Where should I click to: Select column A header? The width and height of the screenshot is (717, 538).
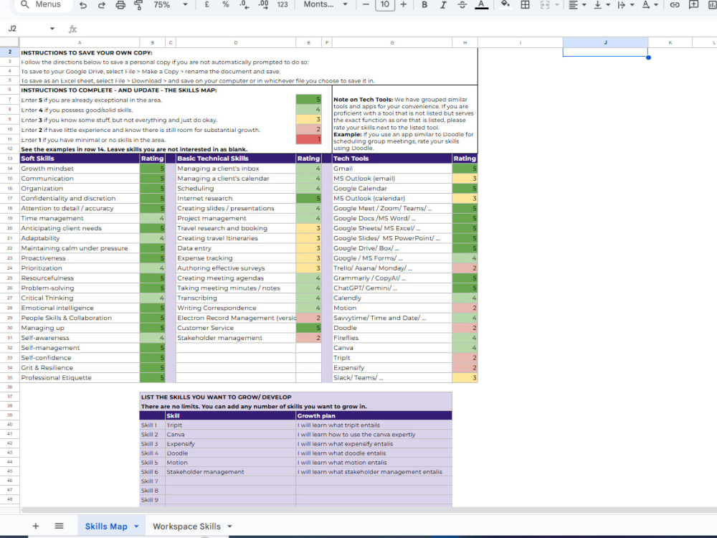tap(80, 42)
